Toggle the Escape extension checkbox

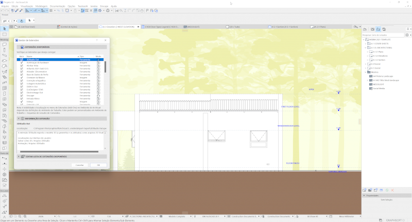(x=21, y=96)
